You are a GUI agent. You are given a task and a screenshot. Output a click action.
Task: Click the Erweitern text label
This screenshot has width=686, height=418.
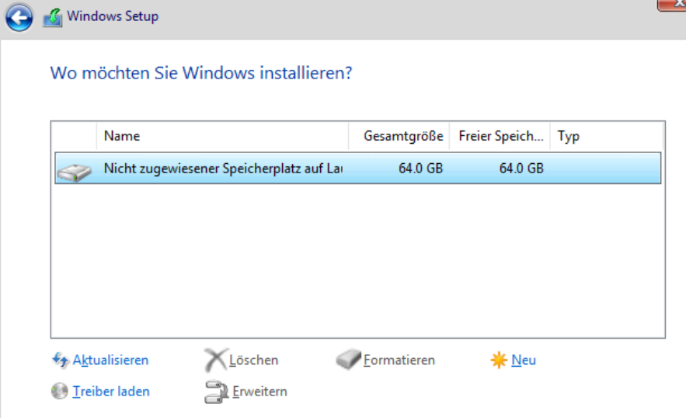[x=260, y=392]
